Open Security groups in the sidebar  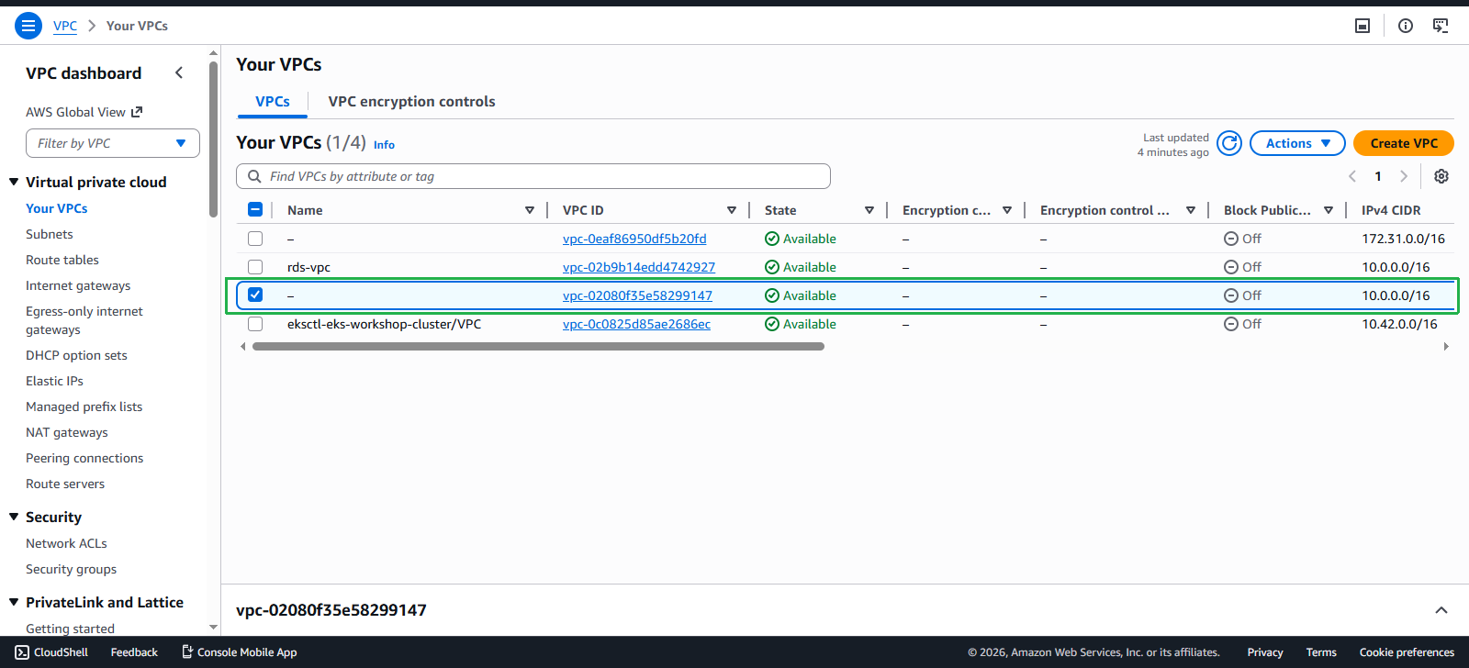(x=72, y=569)
